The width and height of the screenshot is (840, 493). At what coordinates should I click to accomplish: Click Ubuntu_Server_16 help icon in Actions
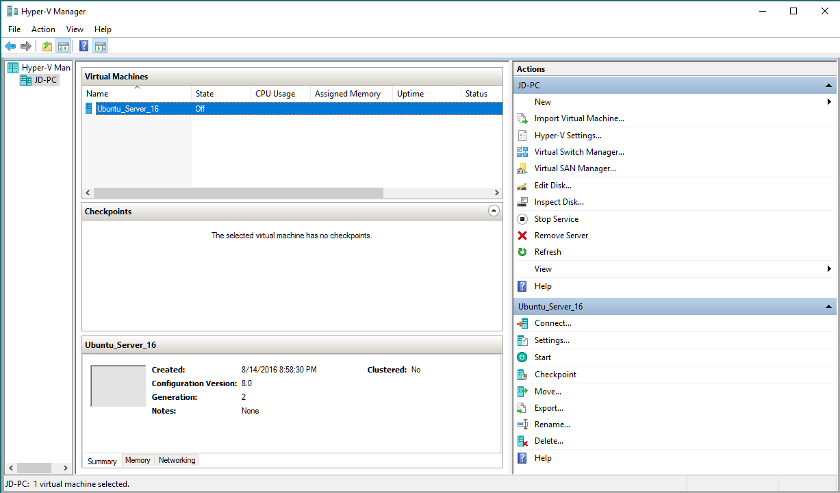point(522,458)
